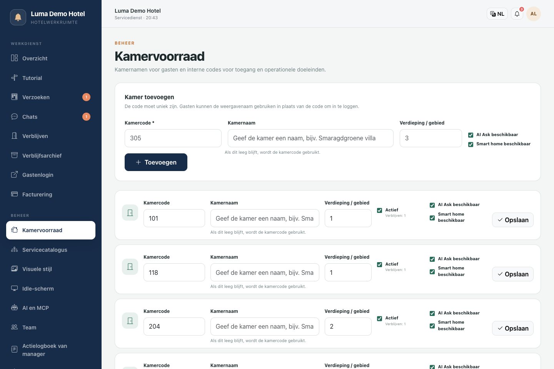Screen dimensions: 554x369
Task: Click the Chats speech bubble icon
Action: [x=14, y=116]
